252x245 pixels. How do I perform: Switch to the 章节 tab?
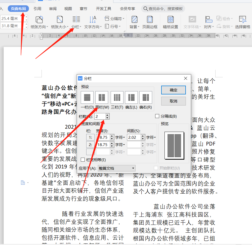click(83, 9)
